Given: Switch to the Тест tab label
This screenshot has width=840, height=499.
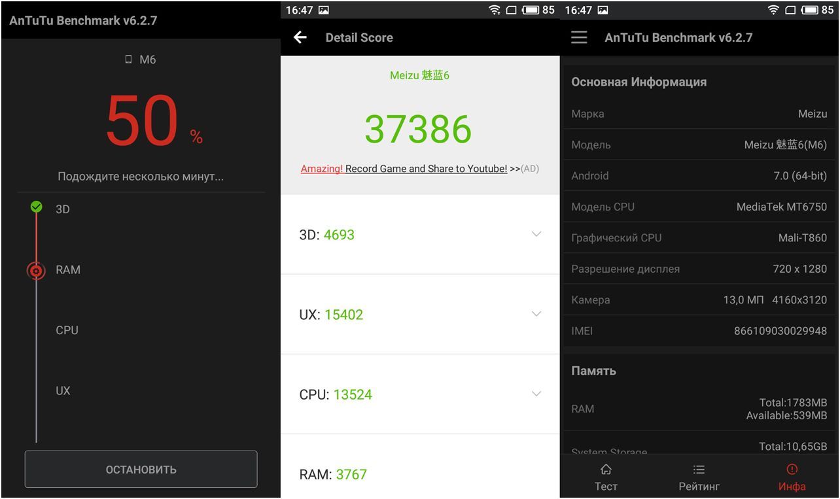Looking at the screenshot, I should coord(606,486).
